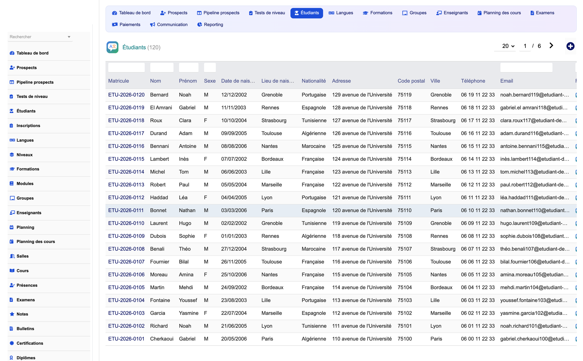Screen dimensions: 583x361
Task: Sort by the Nom column header
Action: (x=155, y=81)
